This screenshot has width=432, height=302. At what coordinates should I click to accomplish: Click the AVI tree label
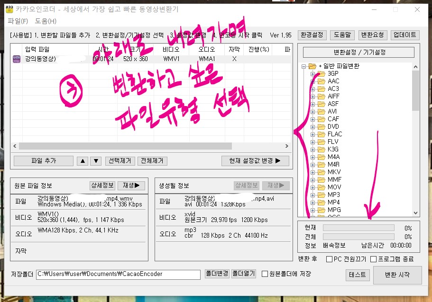pyautogui.click(x=332, y=111)
